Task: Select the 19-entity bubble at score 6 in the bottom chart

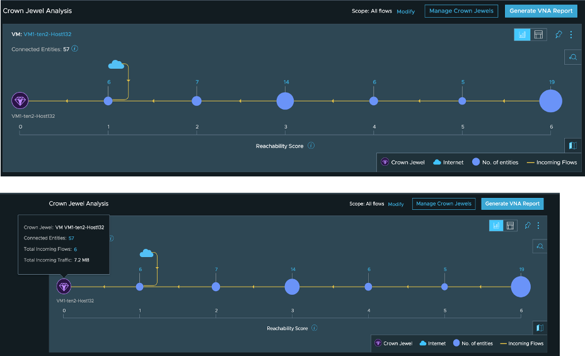Action: pyautogui.click(x=521, y=287)
